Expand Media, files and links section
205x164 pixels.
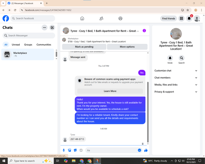click(176, 85)
